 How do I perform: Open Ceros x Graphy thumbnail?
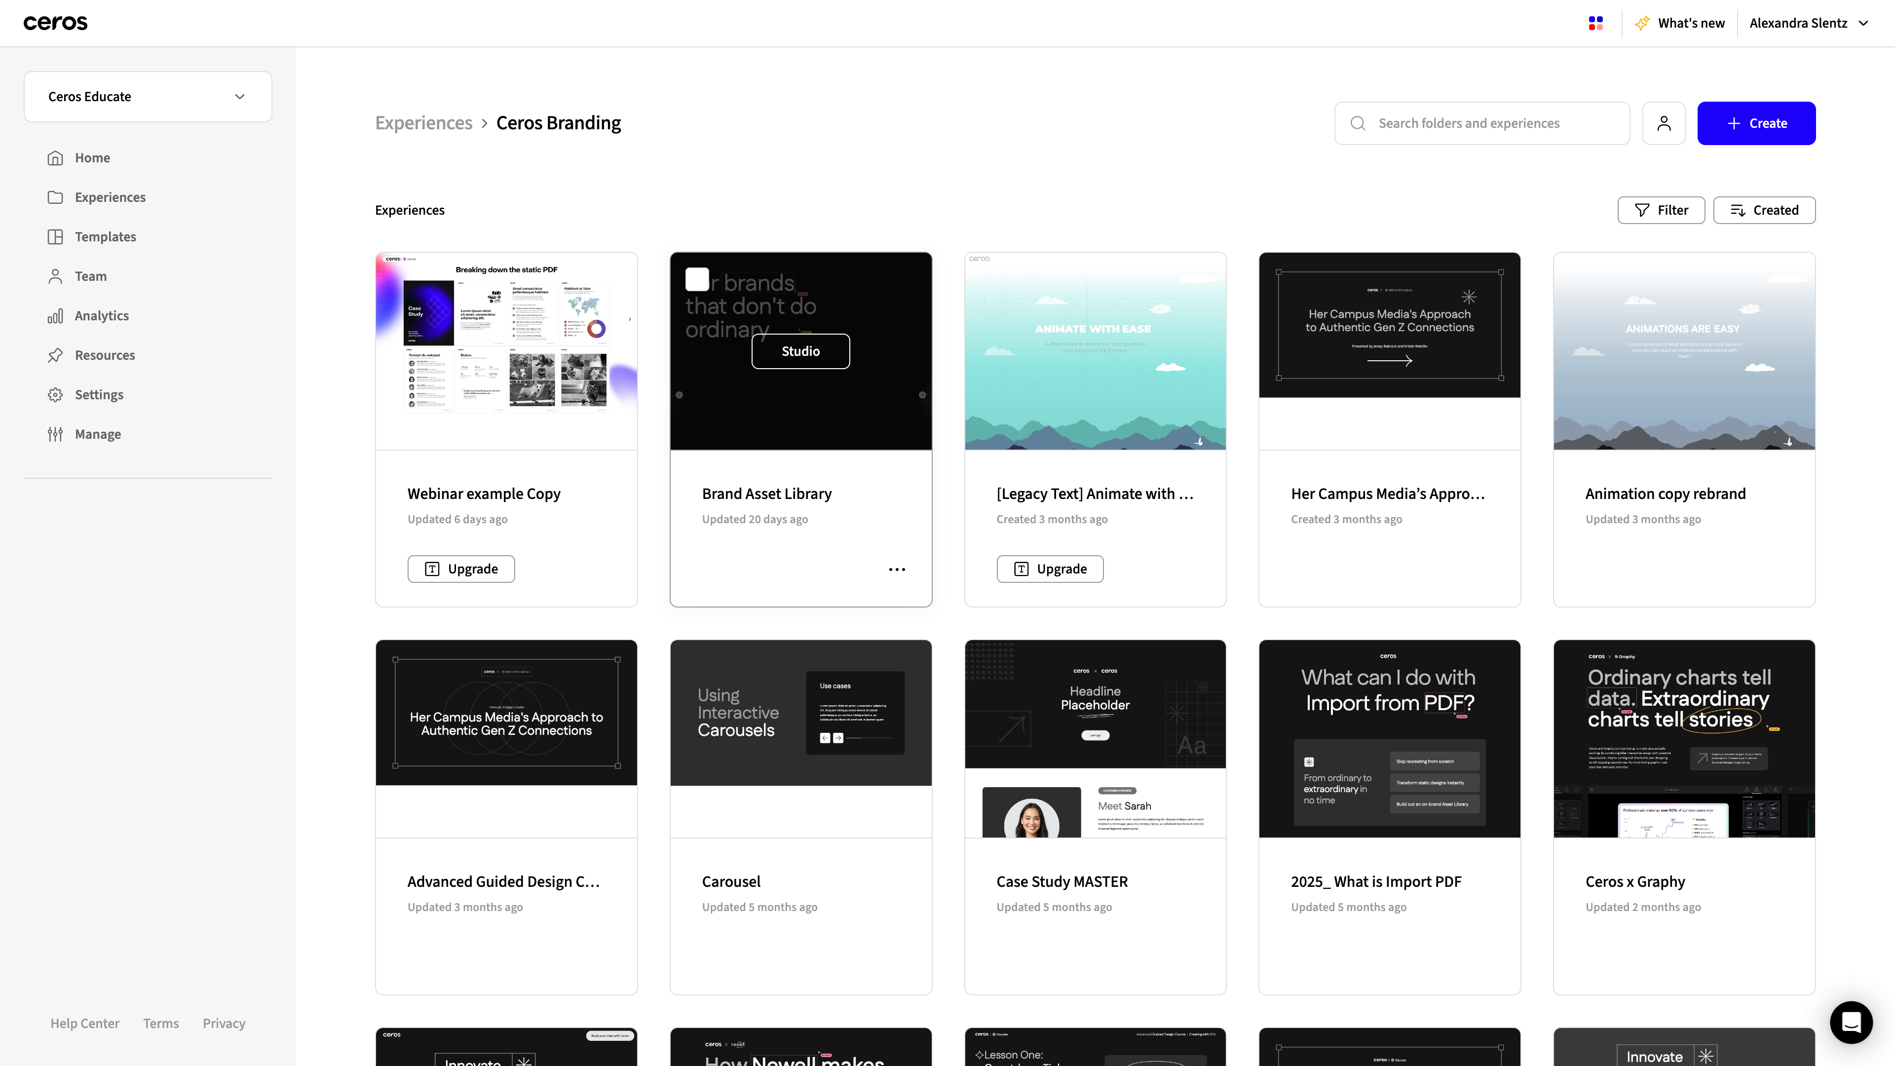(x=1684, y=739)
